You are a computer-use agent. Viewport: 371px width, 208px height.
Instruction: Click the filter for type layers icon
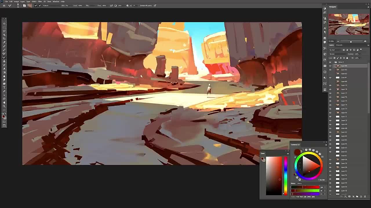pos(351,50)
